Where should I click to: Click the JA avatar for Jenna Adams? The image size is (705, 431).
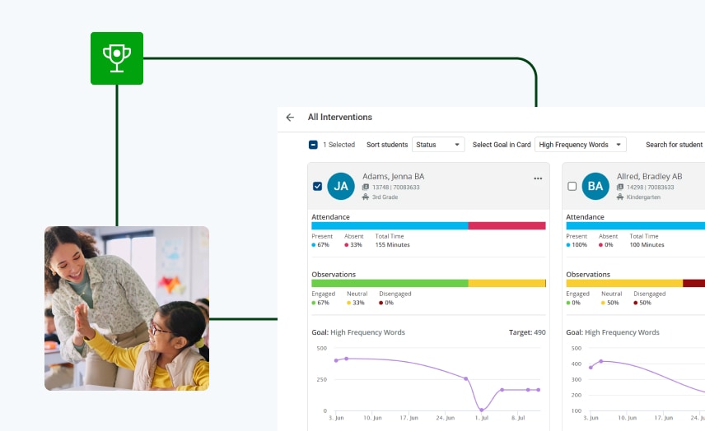(341, 186)
